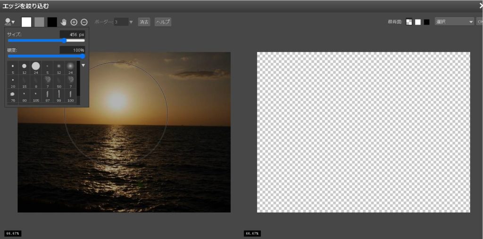Pick the soft round 24 brush preset
Image resolution: width=483 pixels, height=239 pixels.
[70, 66]
